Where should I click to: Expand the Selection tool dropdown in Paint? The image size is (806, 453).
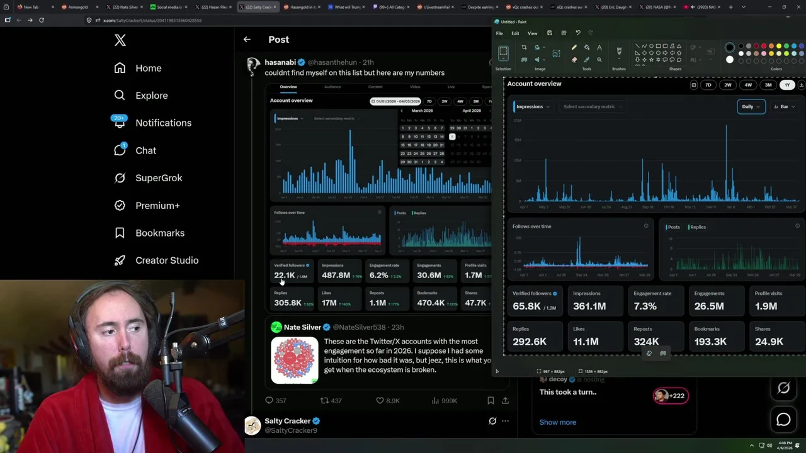[503, 59]
